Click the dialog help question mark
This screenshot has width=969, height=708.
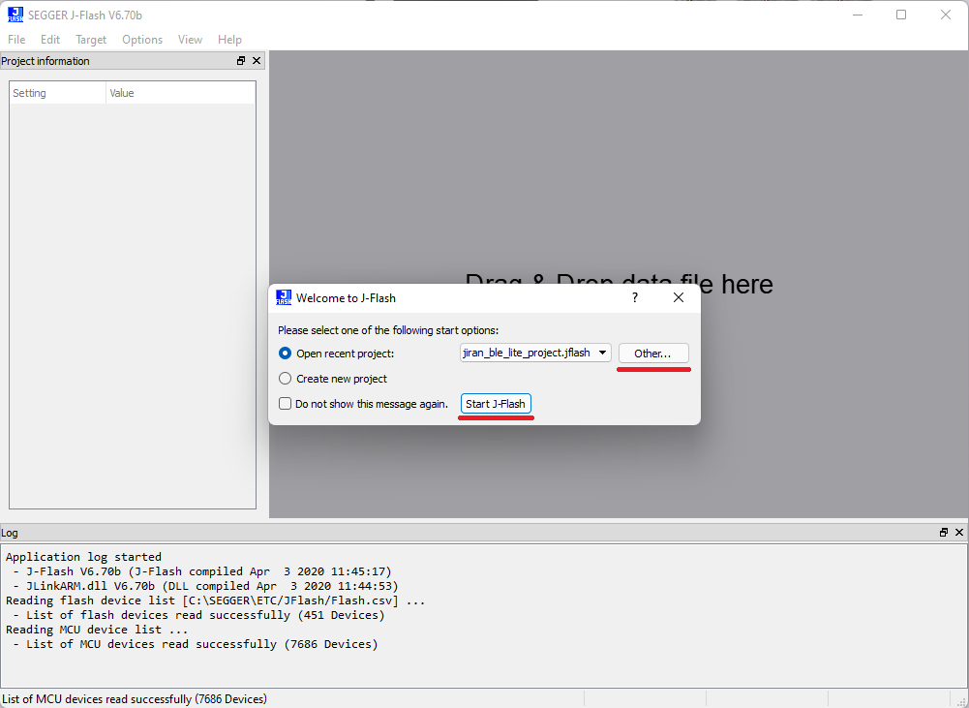coord(635,297)
